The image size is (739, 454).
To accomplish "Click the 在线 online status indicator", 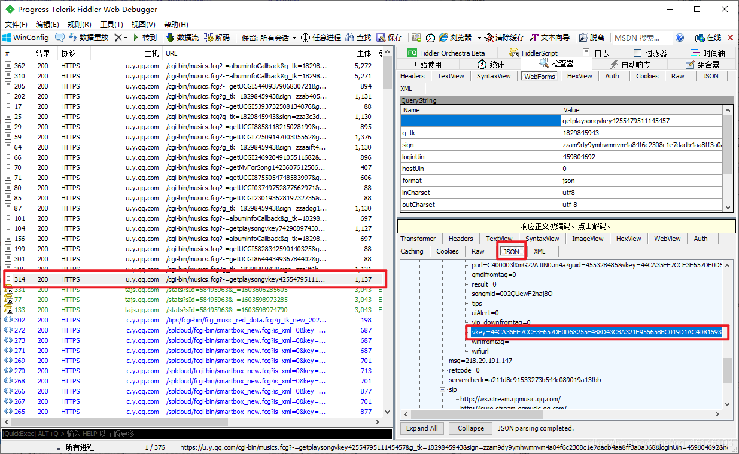I will (708, 37).
